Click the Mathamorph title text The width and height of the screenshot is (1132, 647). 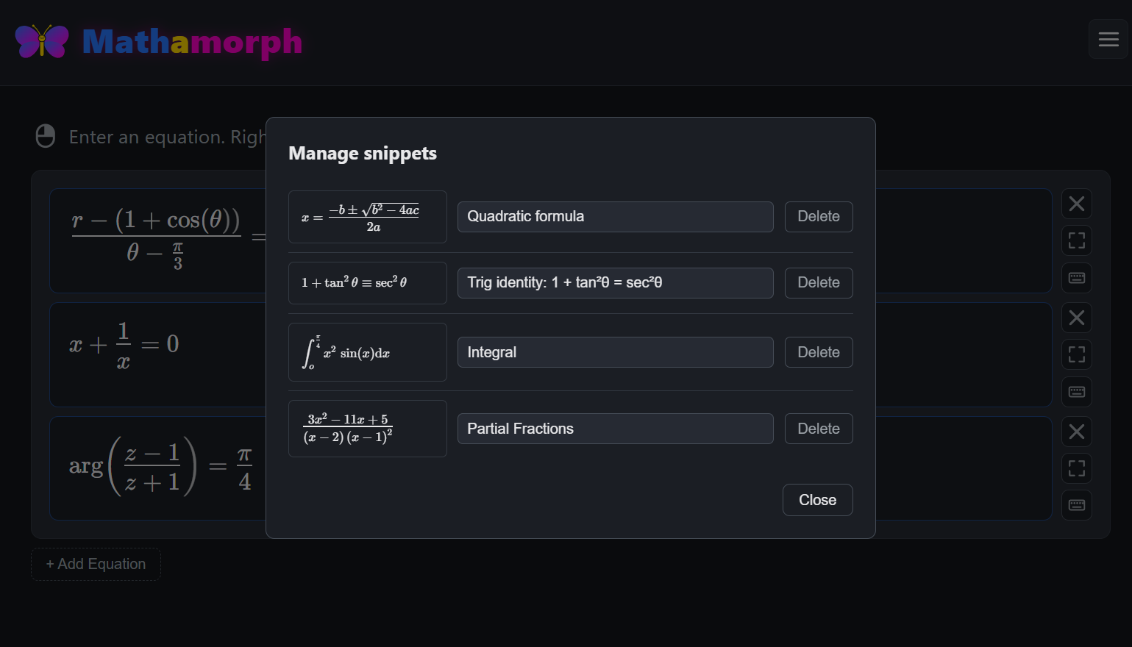[192, 42]
